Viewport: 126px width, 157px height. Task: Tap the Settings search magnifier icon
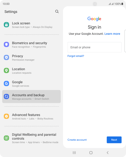57,11
